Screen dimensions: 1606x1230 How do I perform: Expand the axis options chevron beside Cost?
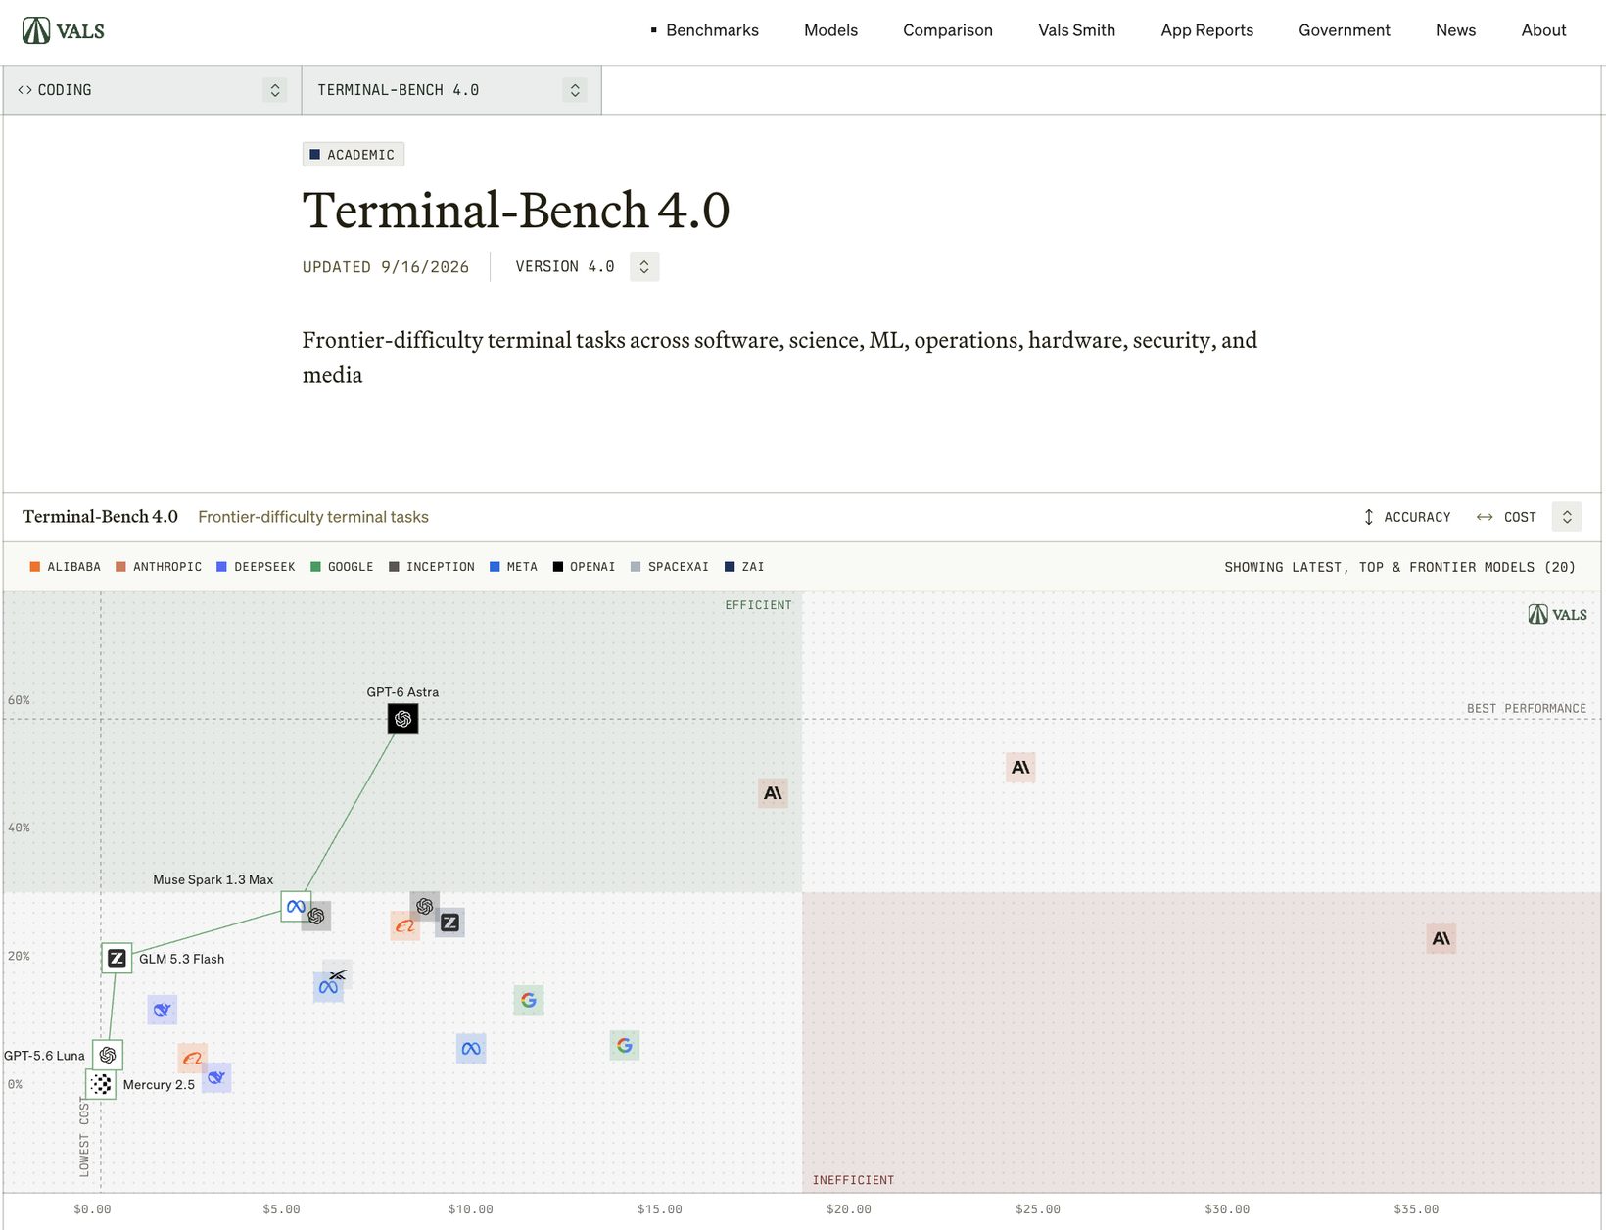click(1567, 517)
